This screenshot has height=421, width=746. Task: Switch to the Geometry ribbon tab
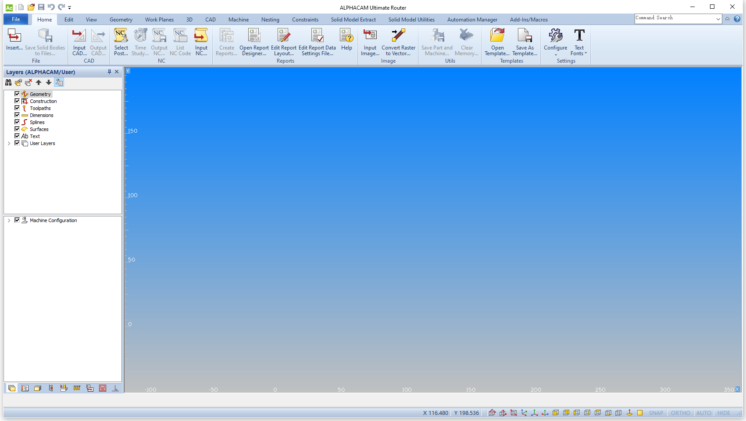coord(121,20)
